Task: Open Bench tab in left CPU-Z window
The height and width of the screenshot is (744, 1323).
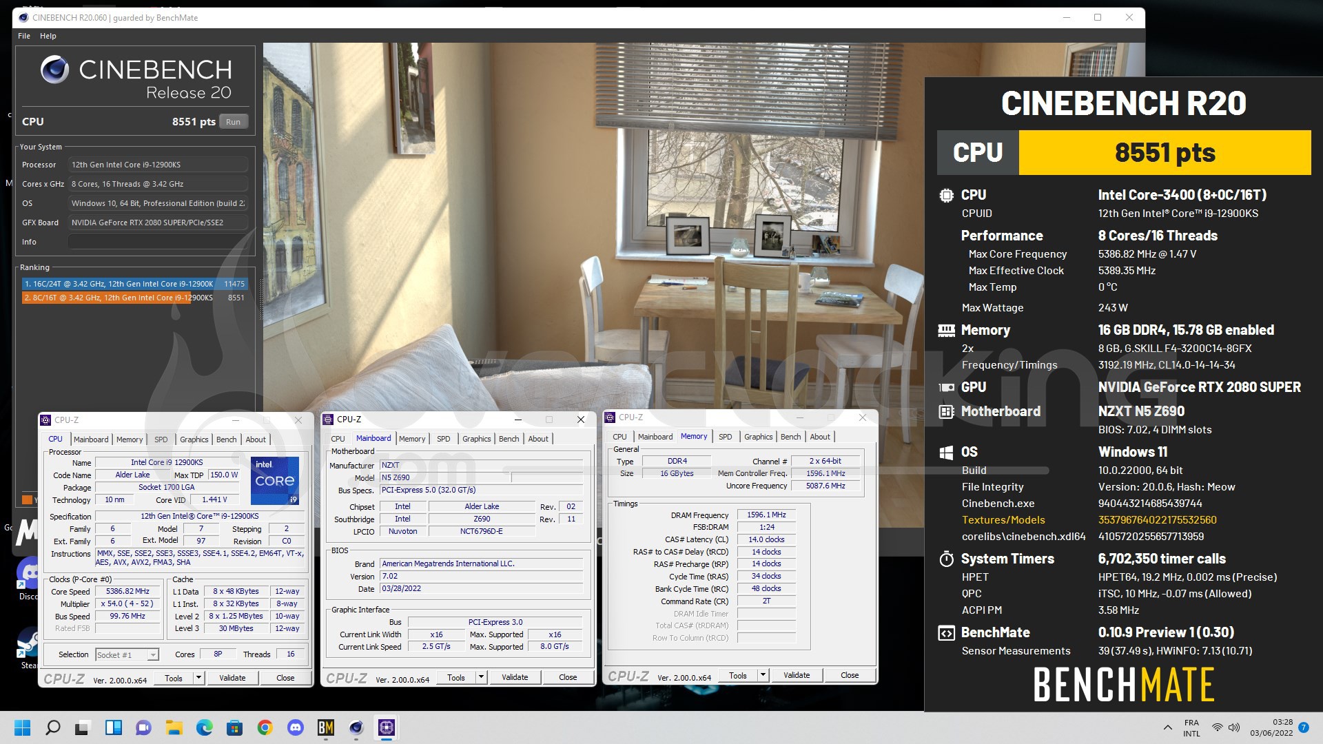Action: [227, 440]
